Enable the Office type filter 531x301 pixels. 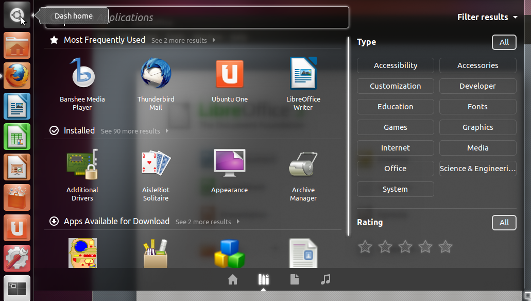point(396,169)
